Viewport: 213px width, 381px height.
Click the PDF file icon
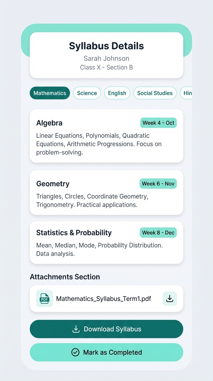click(44, 298)
